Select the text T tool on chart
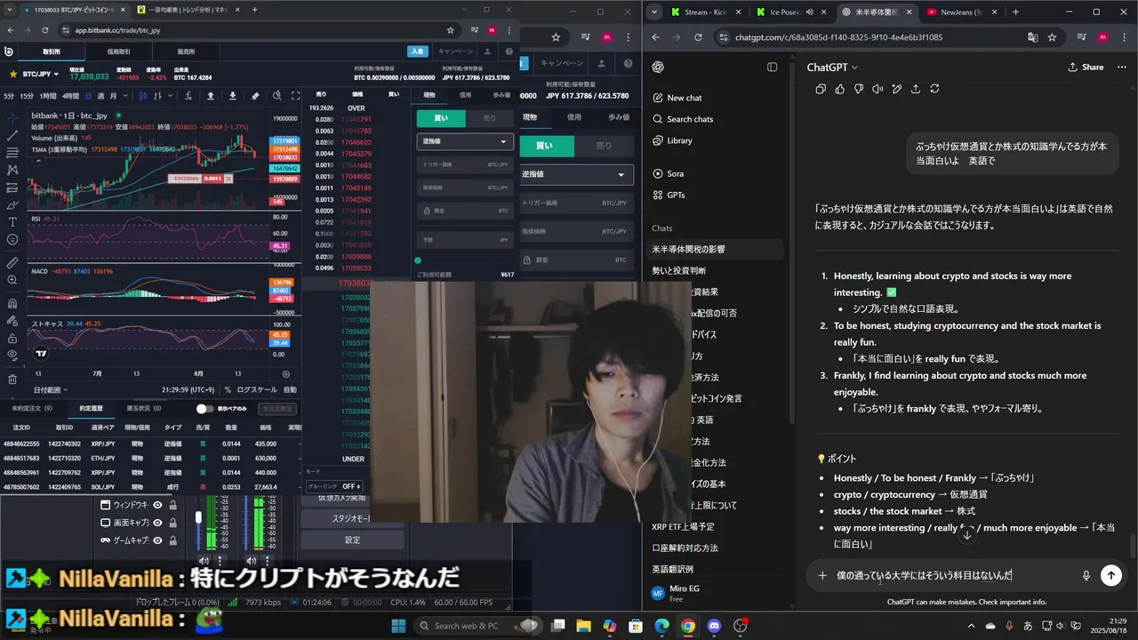This screenshot has height=640, width=1138. click(x=12, y=221)
